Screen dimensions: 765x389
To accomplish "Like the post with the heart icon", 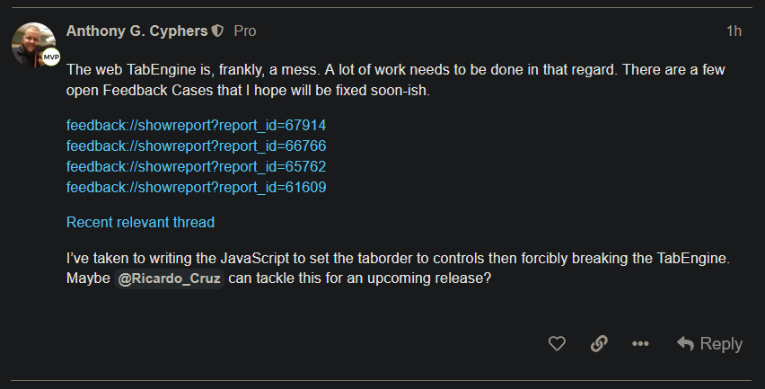I will pyautogui.click(x=557, y=343).
